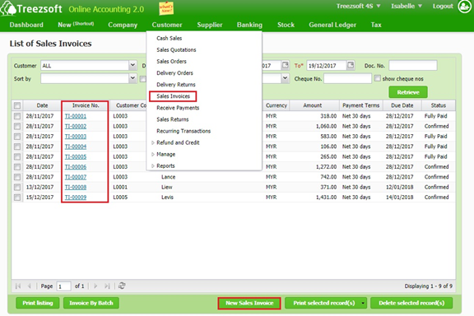Select Sales Quotations menu entry
Image resolution: width=474 pixels, height=316 pixels.
[176, 49]
